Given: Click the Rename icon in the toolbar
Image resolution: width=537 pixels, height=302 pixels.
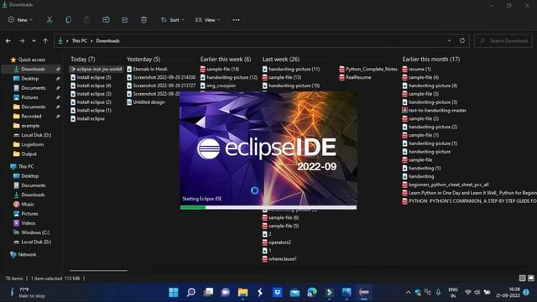Looking at the screenshot, I should [x=106, y=20].
